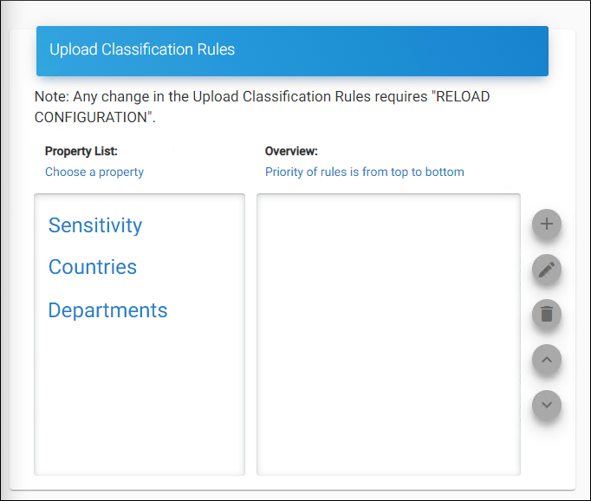Click the "Priority of rules" description text
The width and height of the screenshot is (591, 501).
[x=312, y=172]
